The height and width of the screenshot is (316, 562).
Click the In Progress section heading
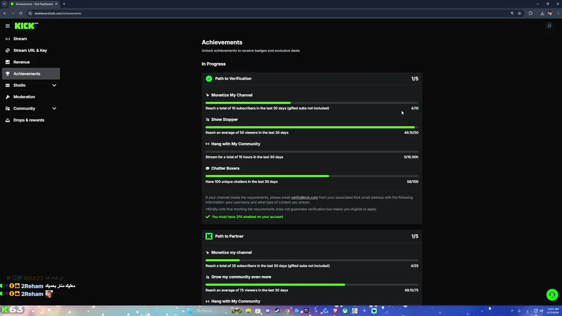[213, 64]
